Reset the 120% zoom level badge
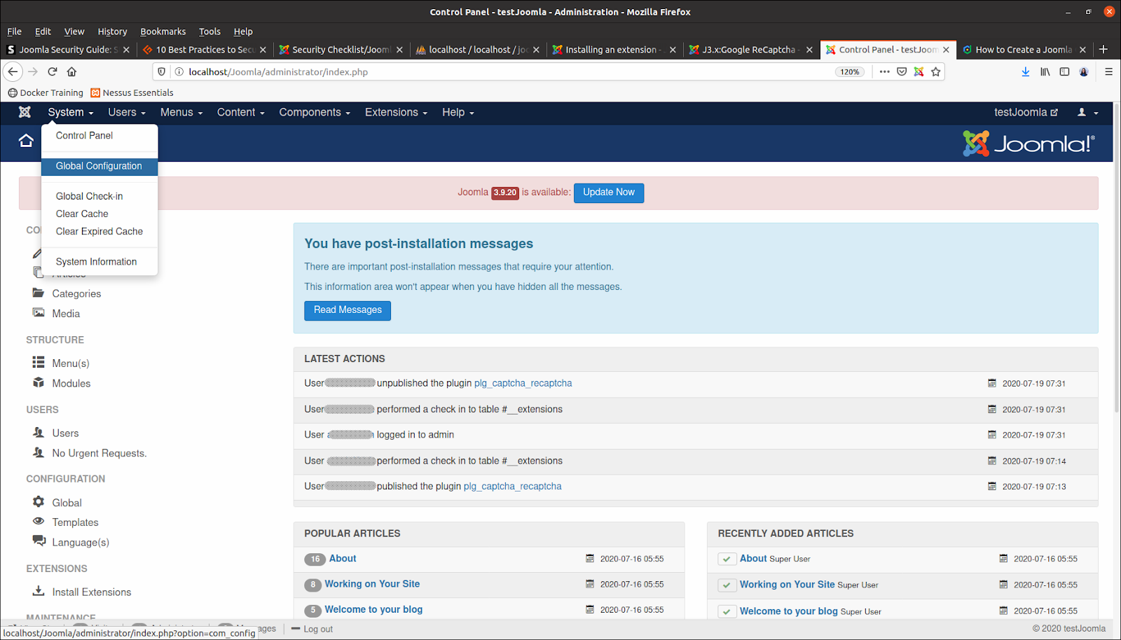This screenshot has height=640, width=1121. coord(850,71)
